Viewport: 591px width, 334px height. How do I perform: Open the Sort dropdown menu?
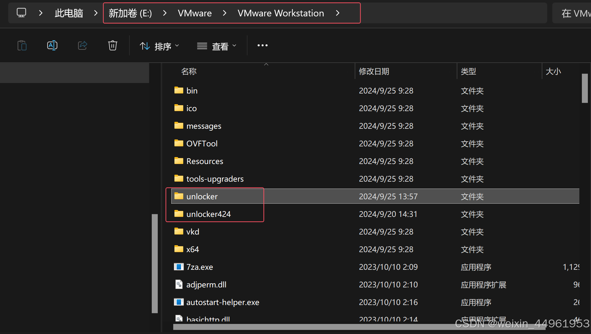click(x=160, y=46)
